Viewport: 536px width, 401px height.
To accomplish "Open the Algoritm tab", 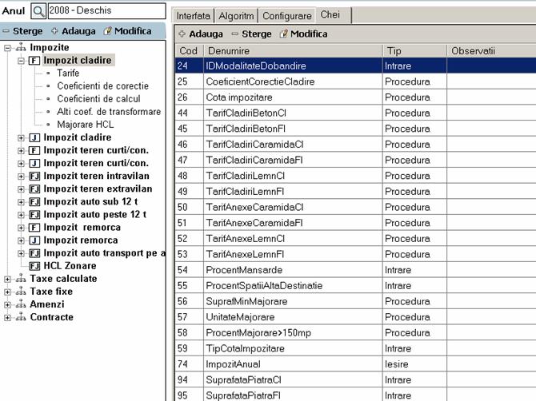I will tap(238, 15).
